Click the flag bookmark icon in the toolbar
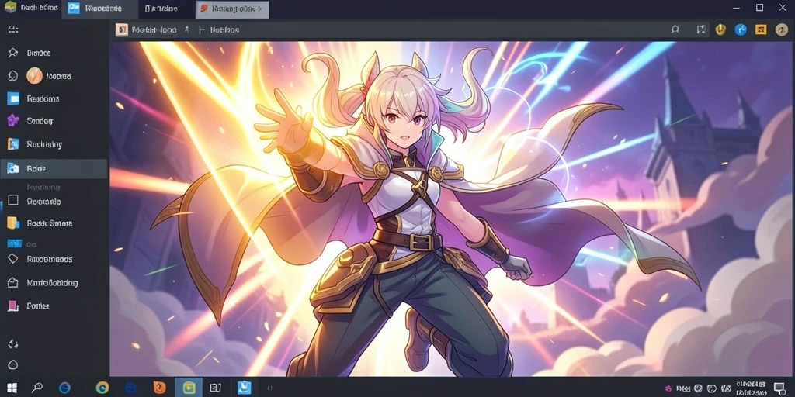The height and width of the screenshot is (397, 795). point(701,30)
